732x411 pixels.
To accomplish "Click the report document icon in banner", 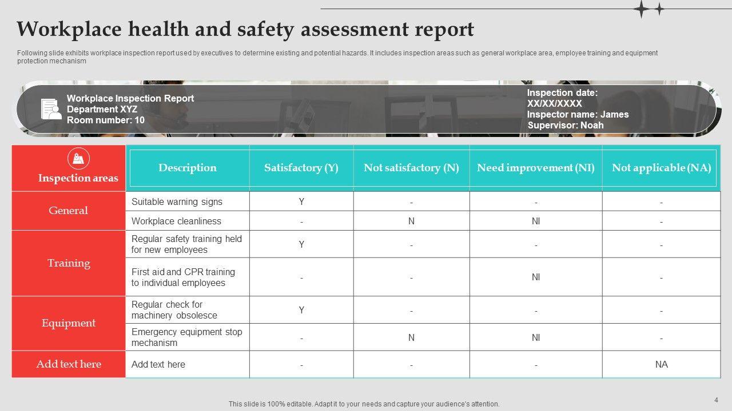I will click(x=51, y=109).
